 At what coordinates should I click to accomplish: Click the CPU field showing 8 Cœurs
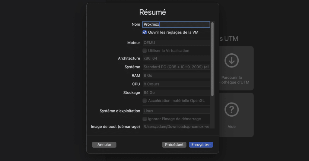coord(176,84)
